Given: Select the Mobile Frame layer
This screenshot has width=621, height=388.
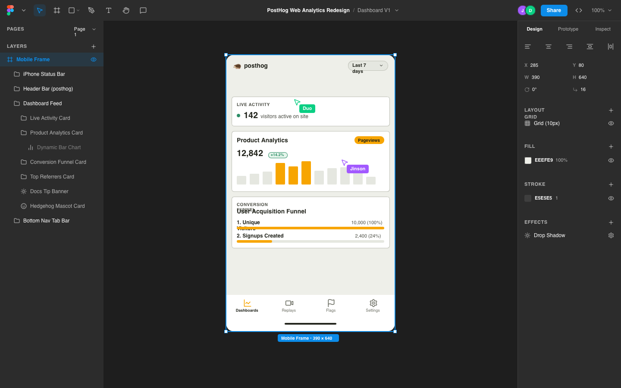Looking at the screenshot, I should (x=52, y=59).
